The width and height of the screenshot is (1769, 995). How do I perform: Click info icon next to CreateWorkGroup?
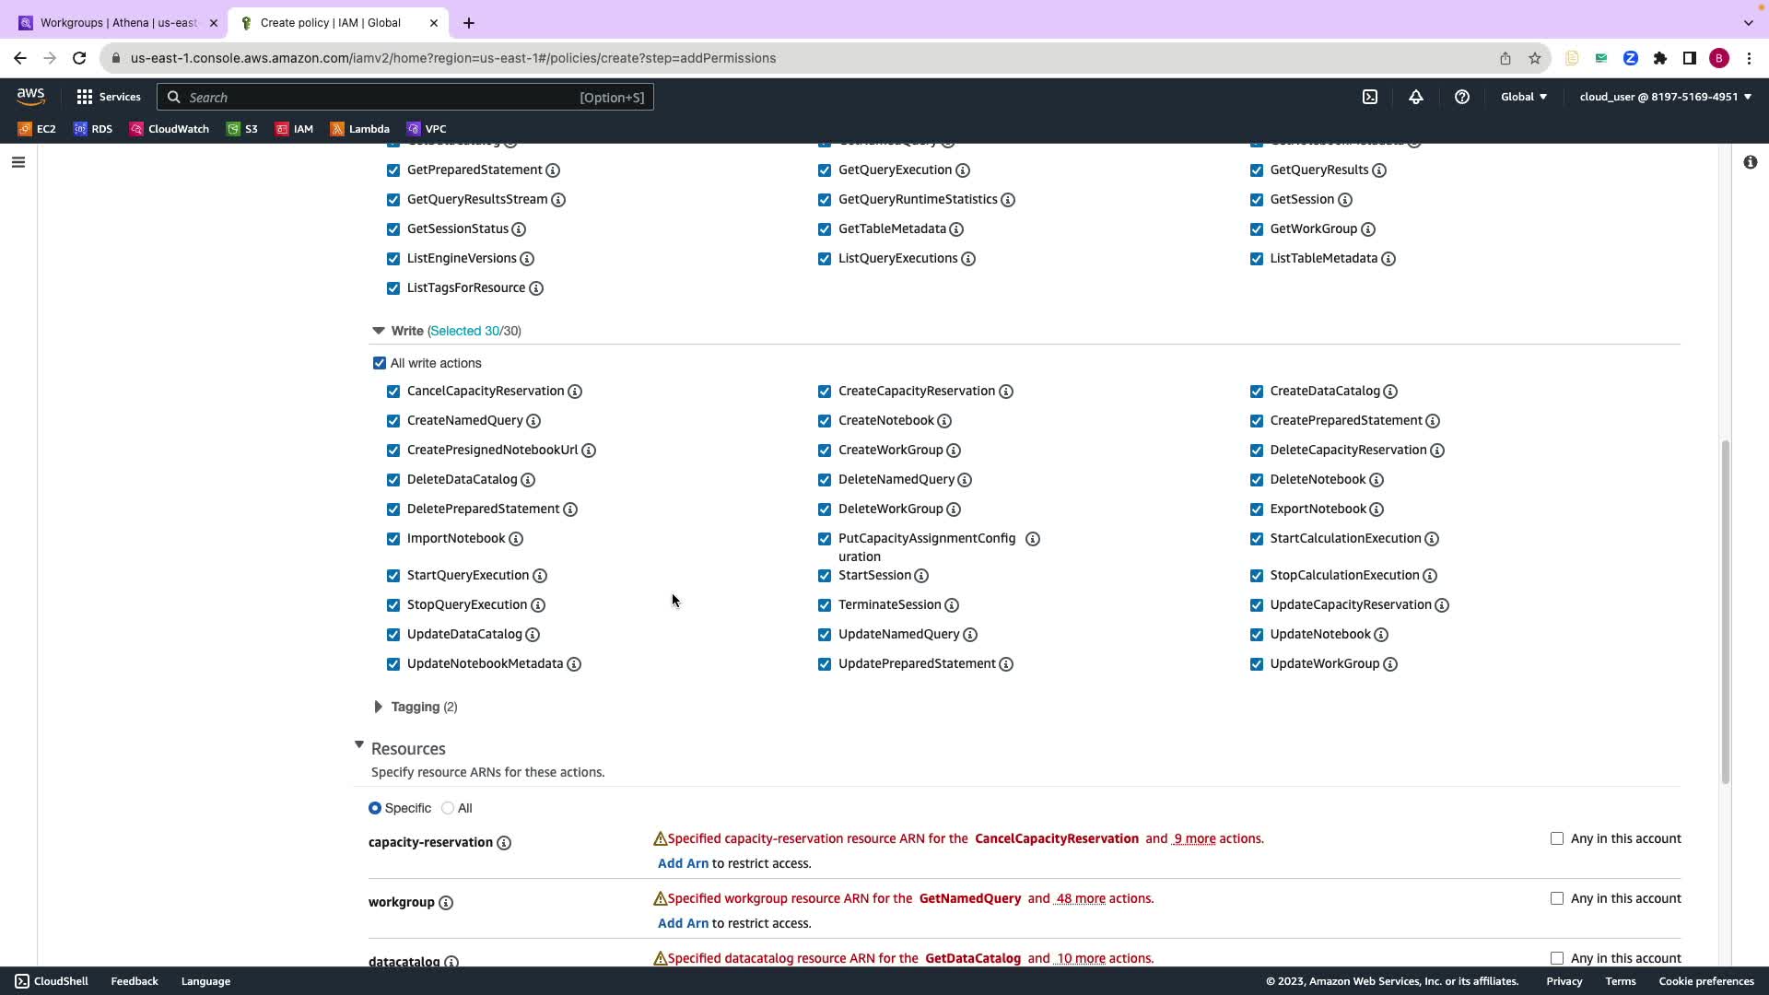click(x=954, y=451)
